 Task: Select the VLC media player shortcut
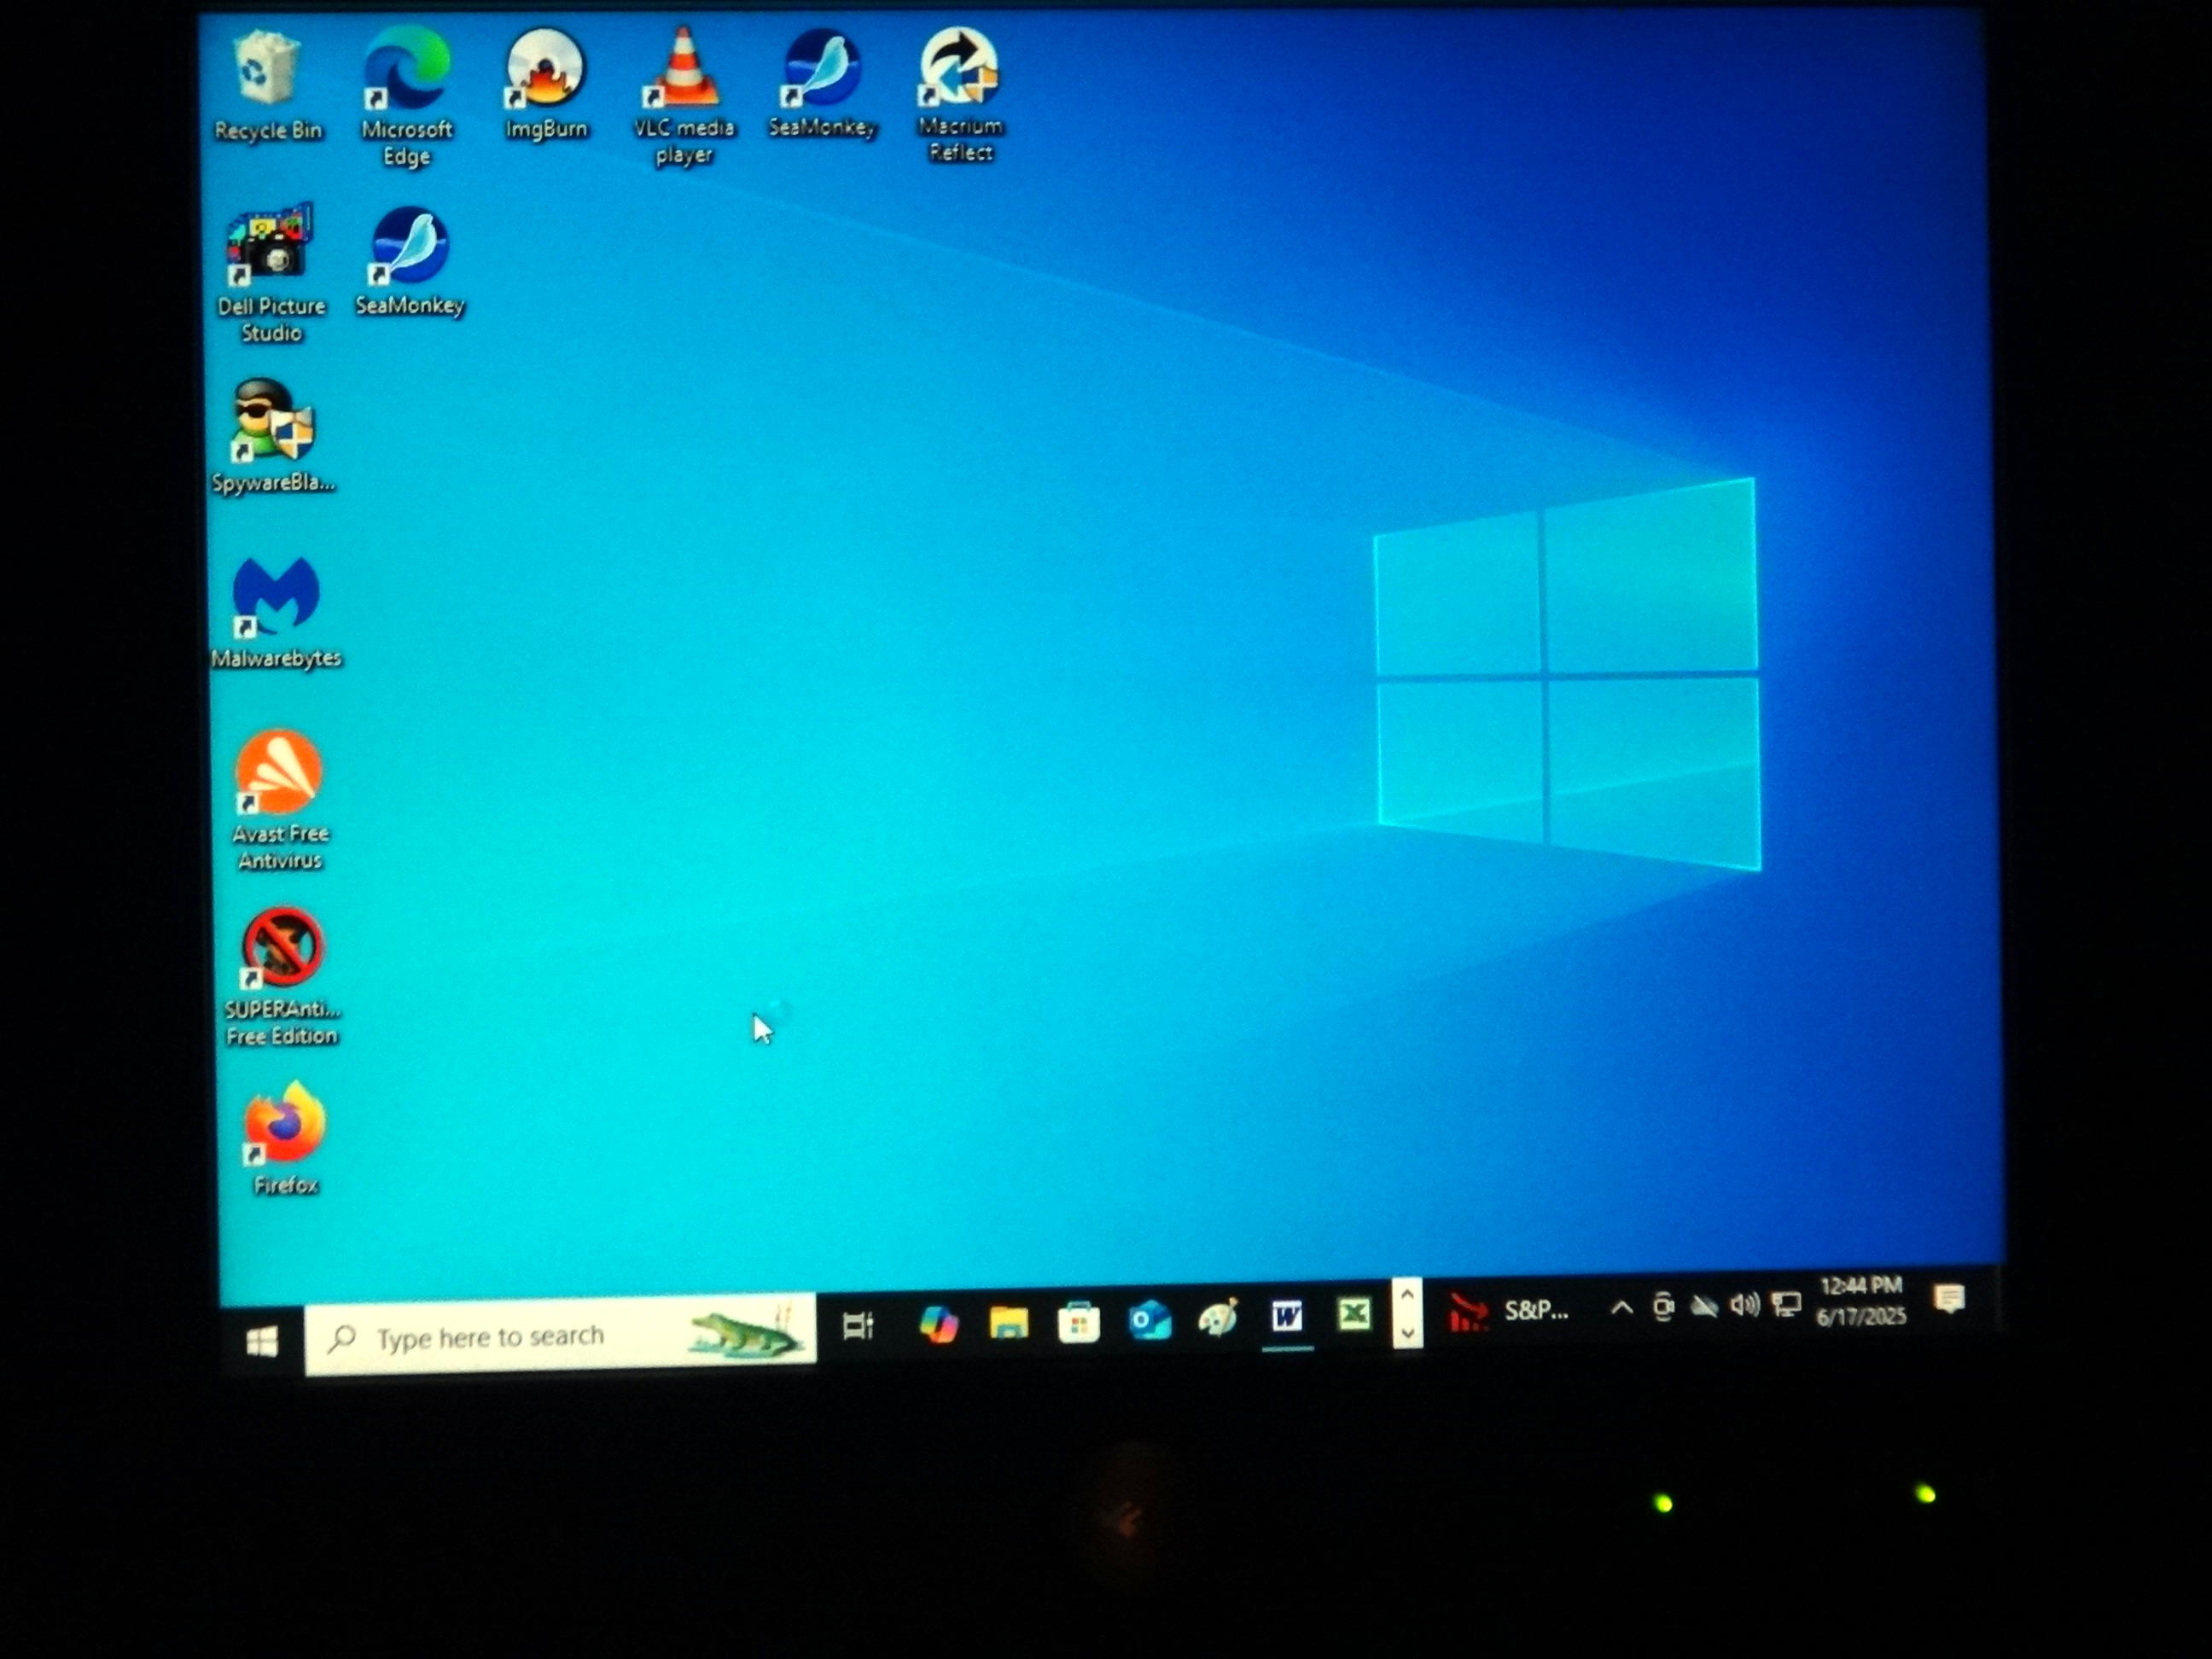point(684,96)
